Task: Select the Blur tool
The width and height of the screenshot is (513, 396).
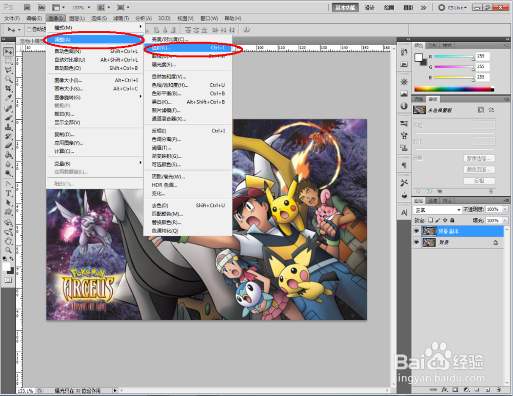Action: (8, 164)
